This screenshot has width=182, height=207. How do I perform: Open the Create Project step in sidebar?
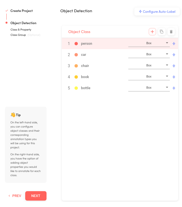(21, 11)
